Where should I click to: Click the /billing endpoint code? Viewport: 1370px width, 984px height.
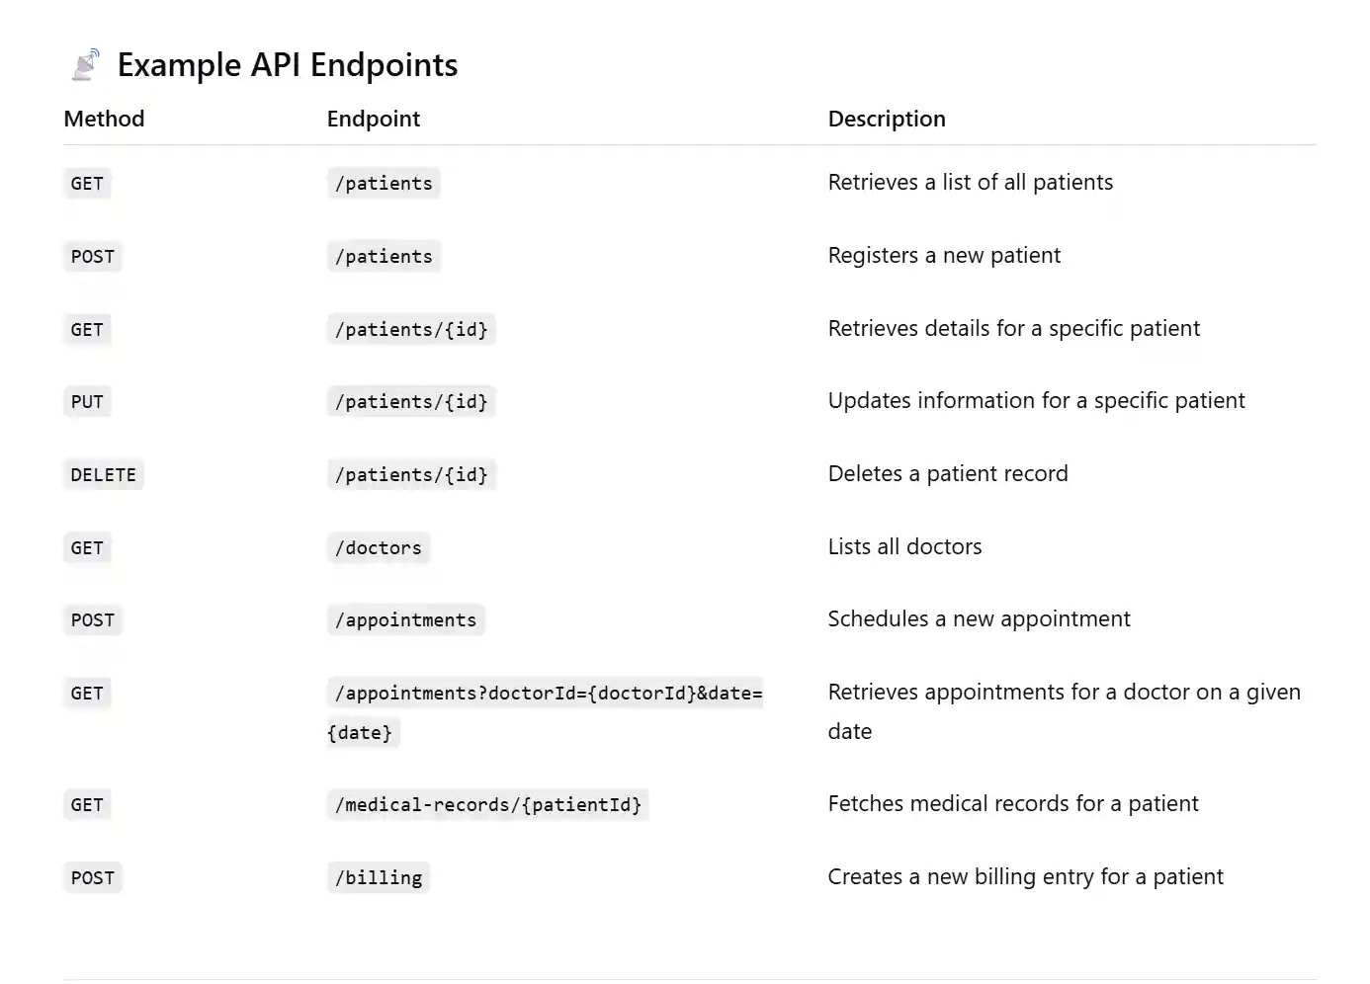click(x=378, y=878)
